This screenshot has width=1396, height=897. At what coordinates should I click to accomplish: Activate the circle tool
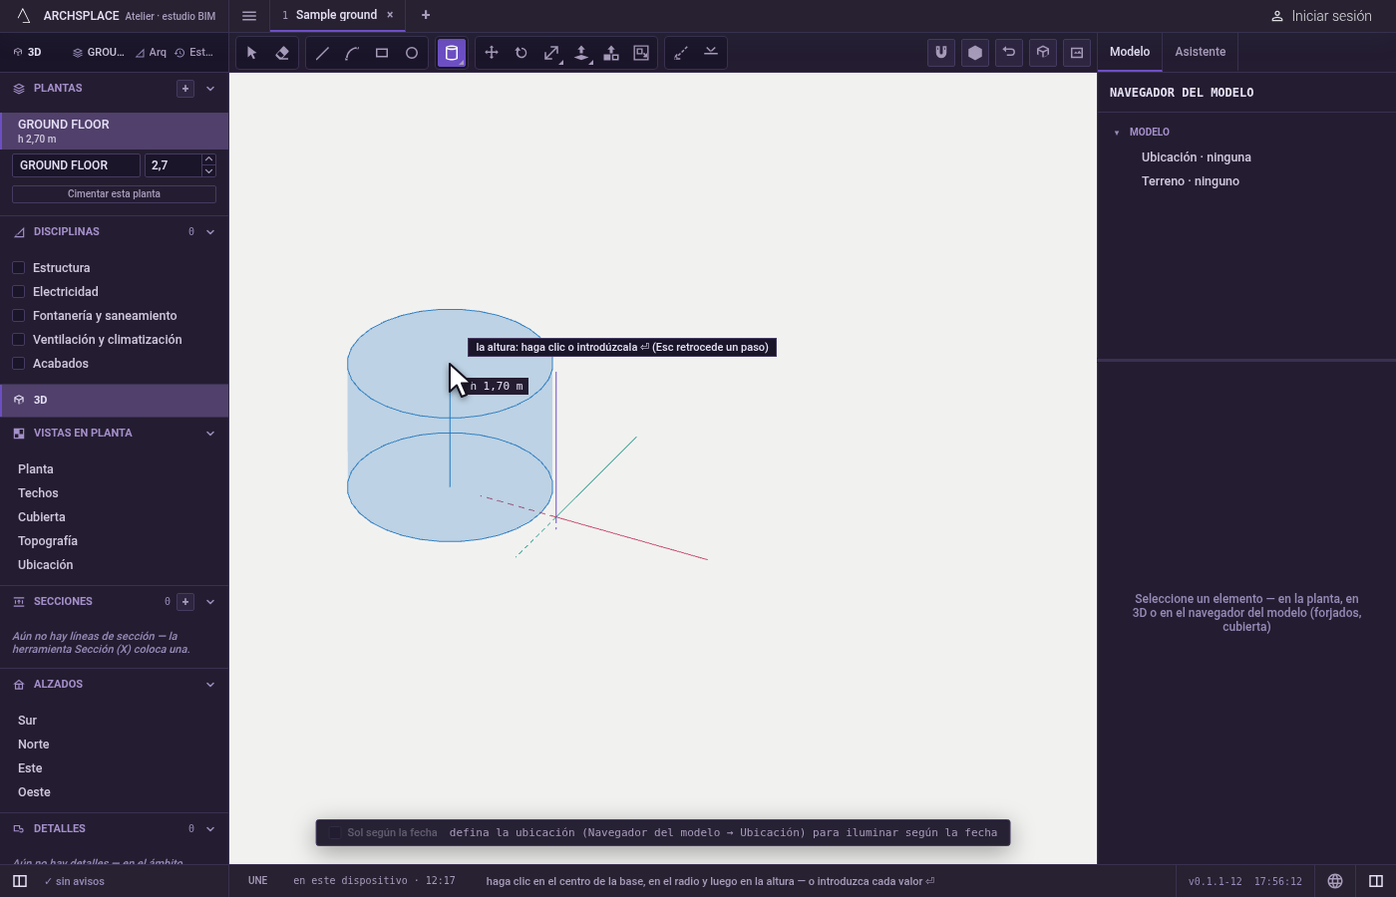click(x=412, y=53)
